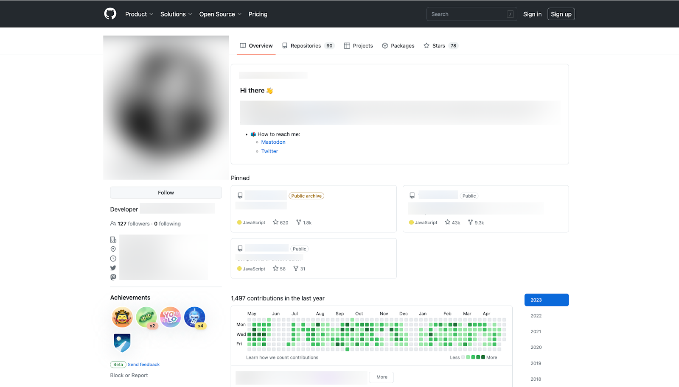Expand the Open Source dropdown
Image resolution: width=679 pixels, height=387 pixels.
point(220,14)
